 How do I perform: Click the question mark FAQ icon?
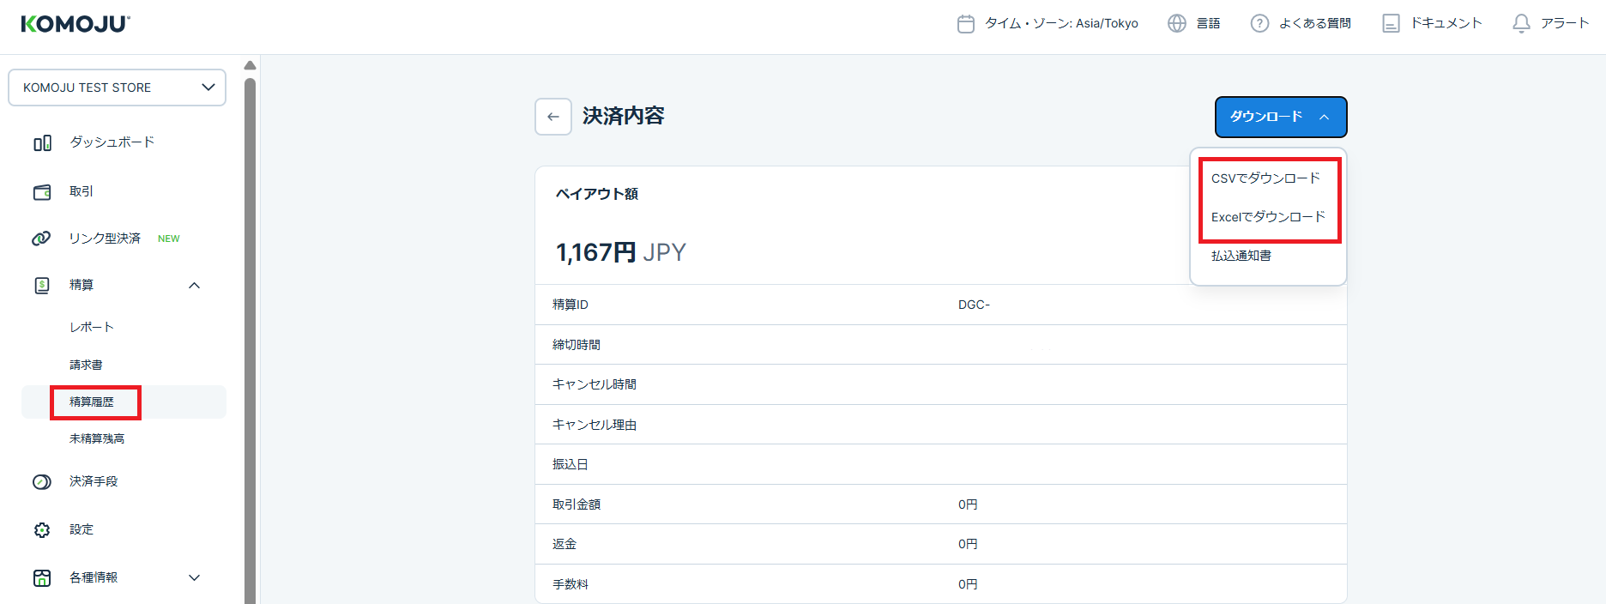point(1259,24)
